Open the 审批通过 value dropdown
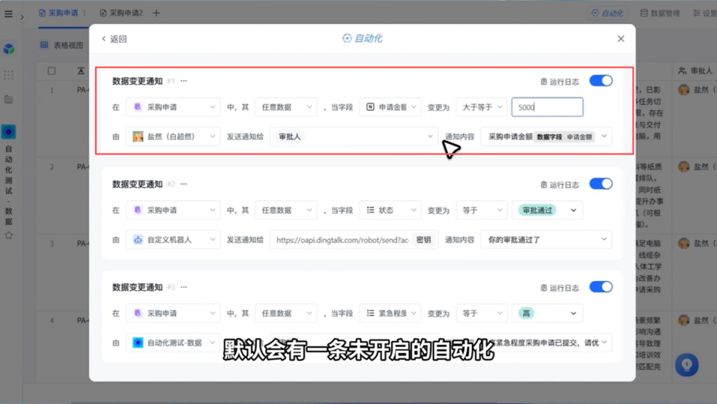The image size is (717, 404). click(547, 210)
